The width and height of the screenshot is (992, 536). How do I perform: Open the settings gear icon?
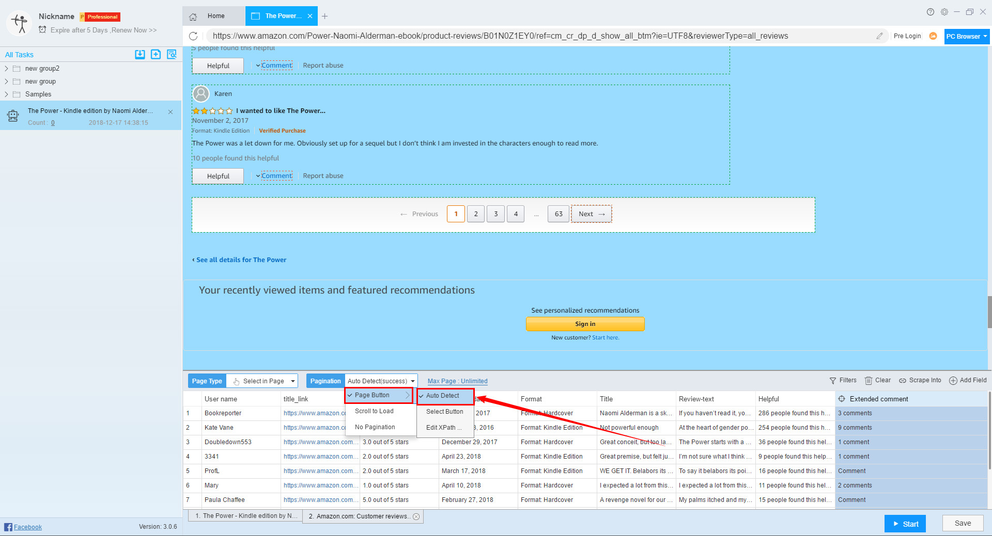click(x=944, y=12)
